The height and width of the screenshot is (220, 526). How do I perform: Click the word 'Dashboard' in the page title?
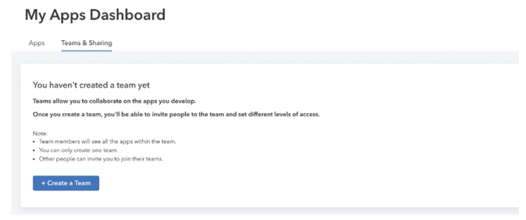(130, 15)
